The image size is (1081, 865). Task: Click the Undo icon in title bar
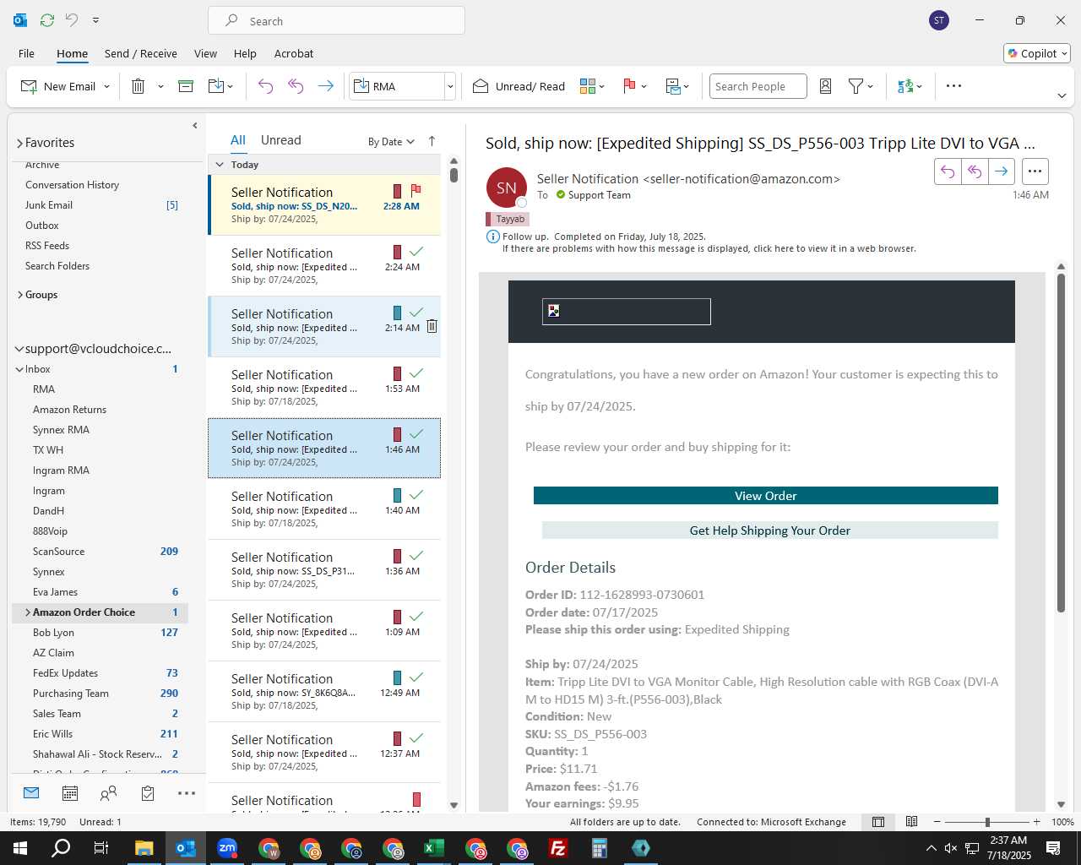click(x=72, y=20)
